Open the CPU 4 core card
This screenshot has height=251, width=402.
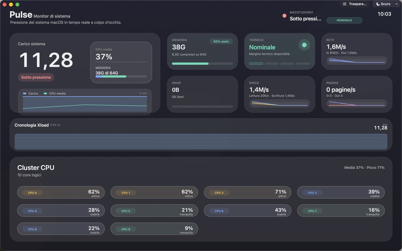61,211
